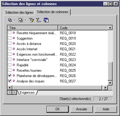Toggle the Enable/Disable Filter icon
The width and height of the screenshot is (120, 116).
(38, 20)
